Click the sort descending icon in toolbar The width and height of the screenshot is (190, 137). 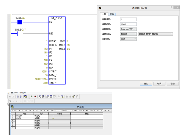click(21, 97)
